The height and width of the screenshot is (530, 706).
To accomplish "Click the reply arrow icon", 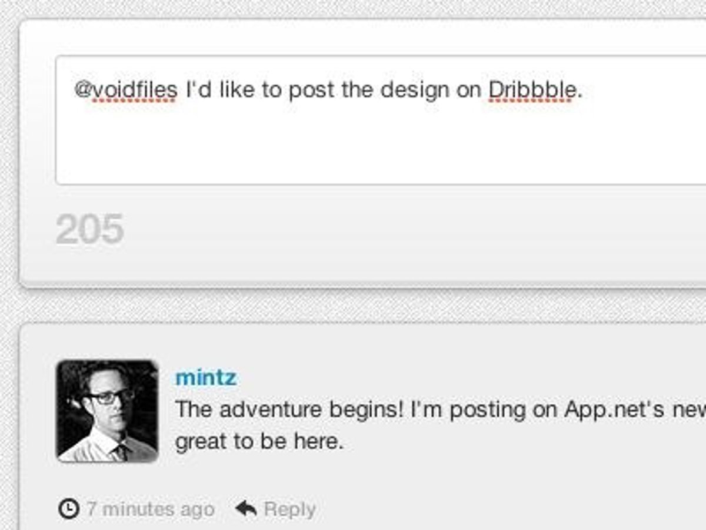I will tap(245, 508).
